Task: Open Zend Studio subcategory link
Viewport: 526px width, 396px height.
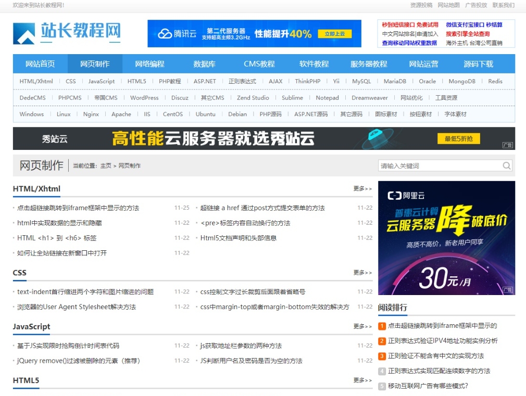Action: point(253,98)
